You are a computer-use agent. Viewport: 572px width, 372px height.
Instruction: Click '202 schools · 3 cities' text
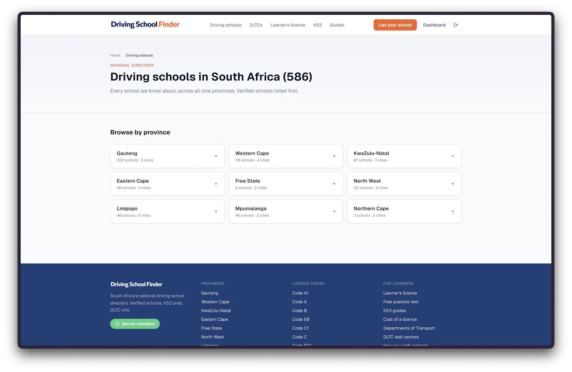(x=135, y=160)
